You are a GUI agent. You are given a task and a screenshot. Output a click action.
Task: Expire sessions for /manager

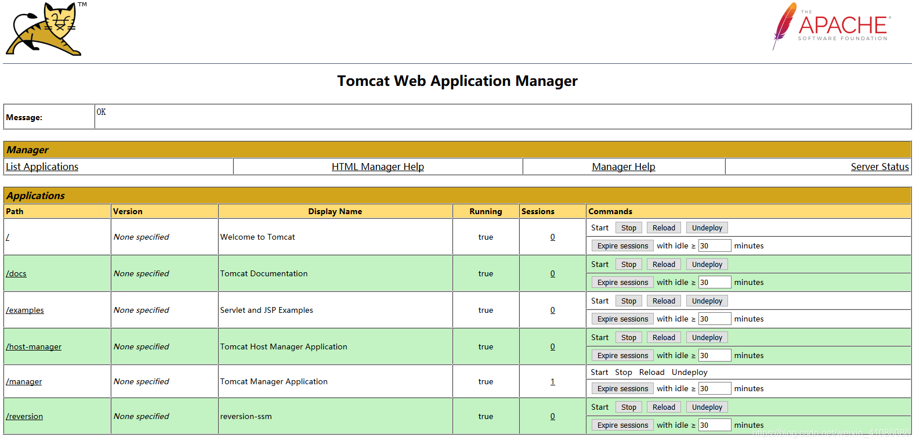coord(622,389)
